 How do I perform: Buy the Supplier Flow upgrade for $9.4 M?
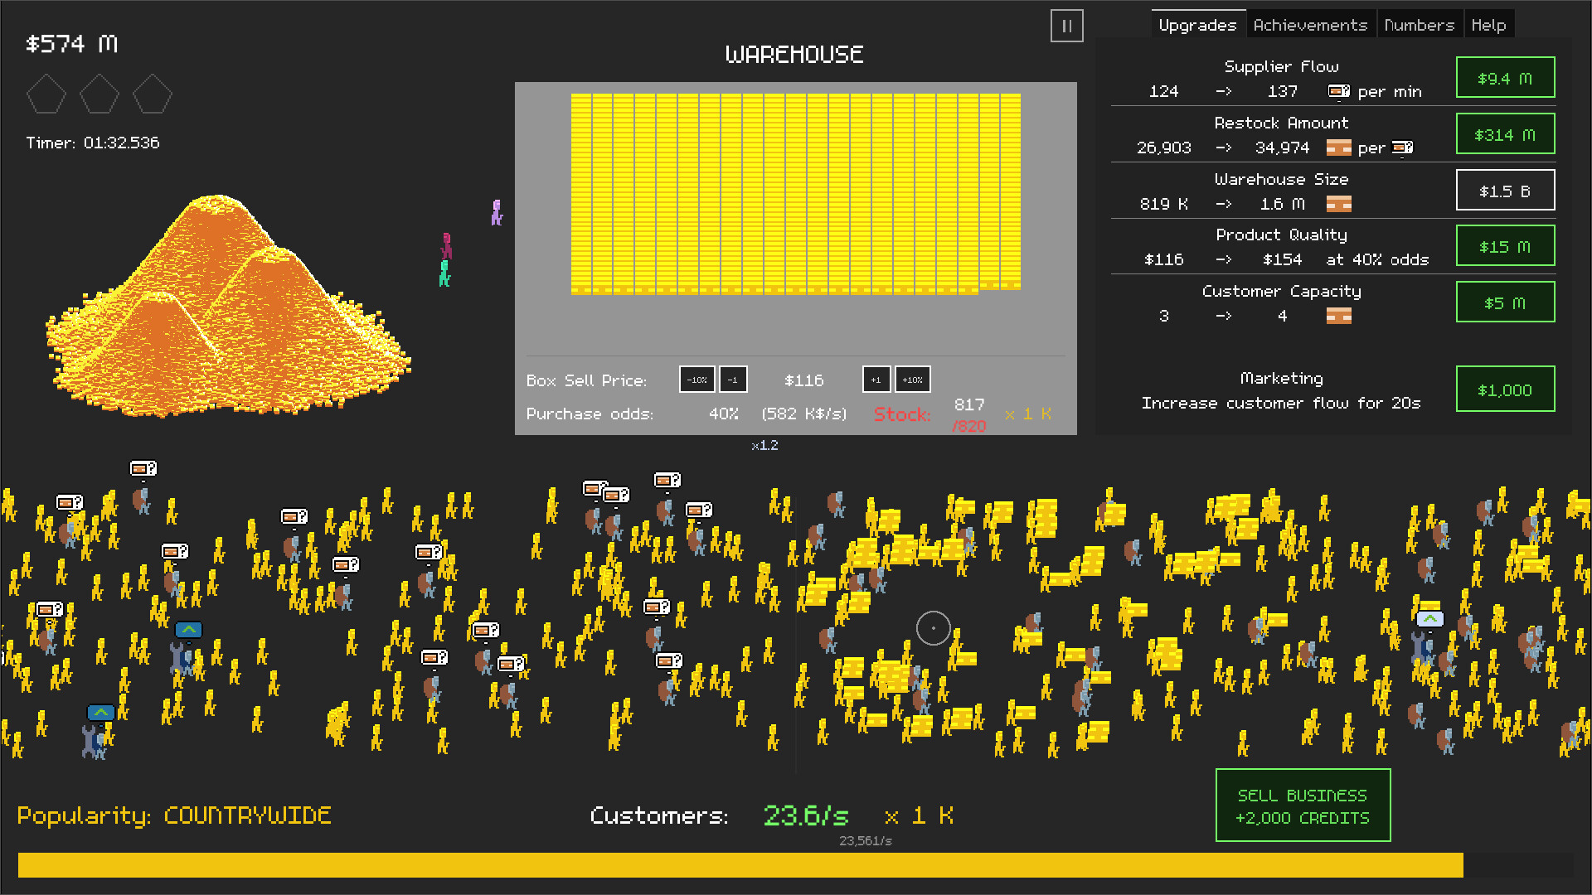[x=1505, y=77]
